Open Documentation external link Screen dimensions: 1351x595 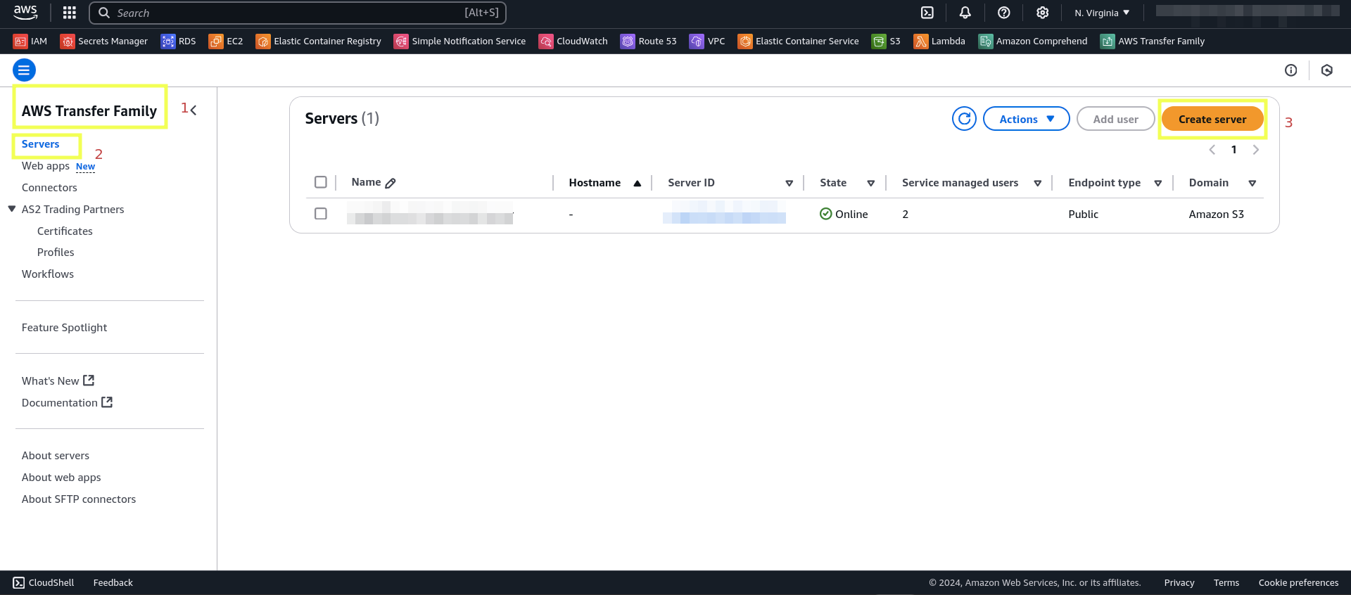pos(67,402)
